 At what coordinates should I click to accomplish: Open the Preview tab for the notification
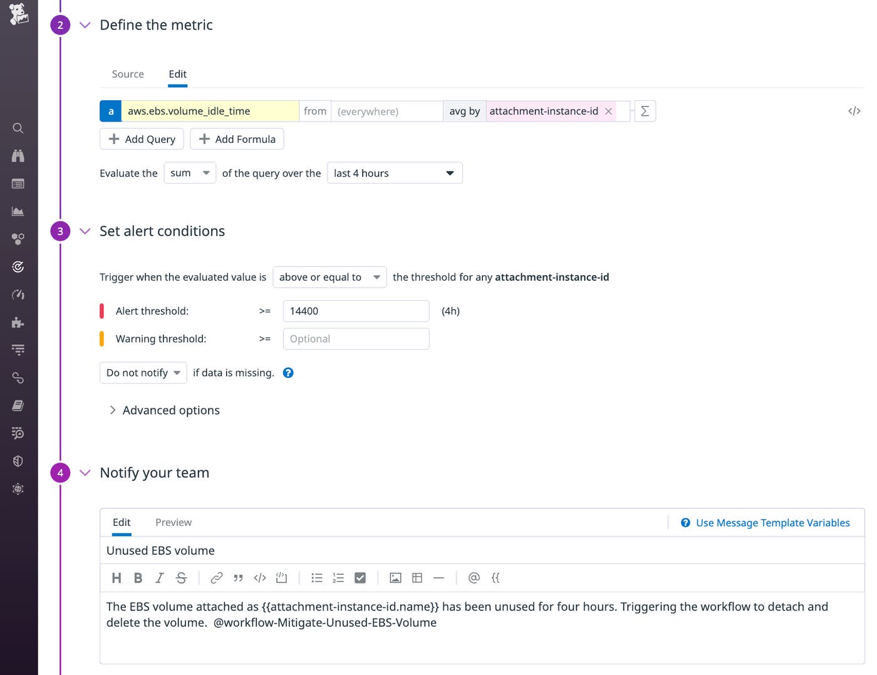(173, 522)
